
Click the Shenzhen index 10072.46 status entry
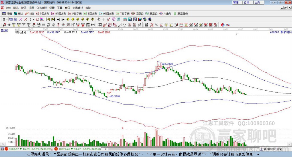[x=78, y=149]
